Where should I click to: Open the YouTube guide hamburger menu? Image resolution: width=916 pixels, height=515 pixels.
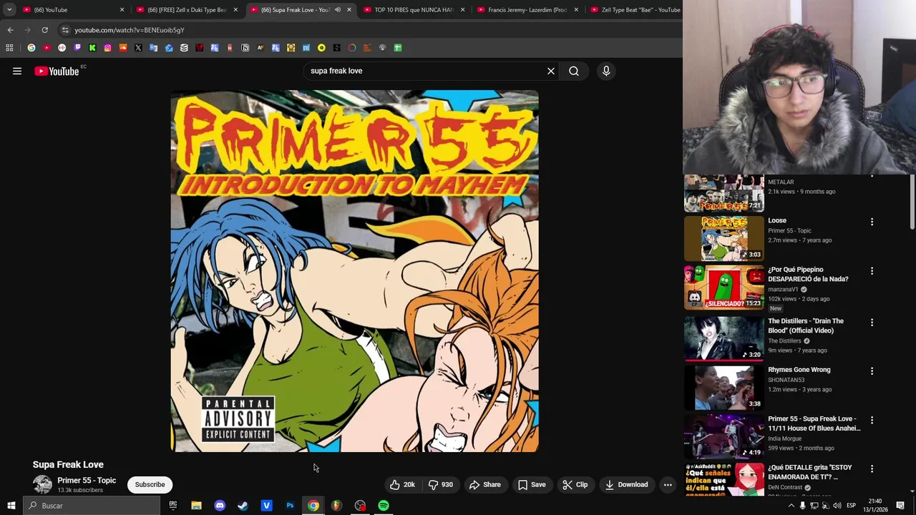(x=17, y=71)
